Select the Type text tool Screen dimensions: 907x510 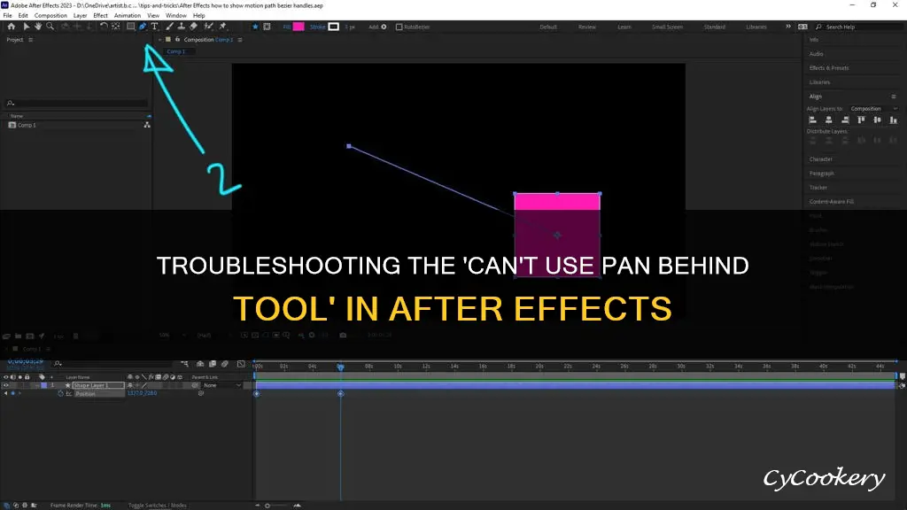[154, 27]
